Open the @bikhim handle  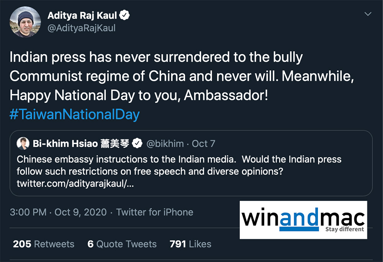[165, 144]
